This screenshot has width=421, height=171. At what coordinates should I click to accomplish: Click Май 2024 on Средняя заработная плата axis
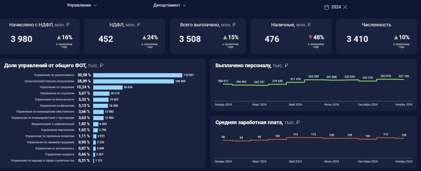point(295,162)
